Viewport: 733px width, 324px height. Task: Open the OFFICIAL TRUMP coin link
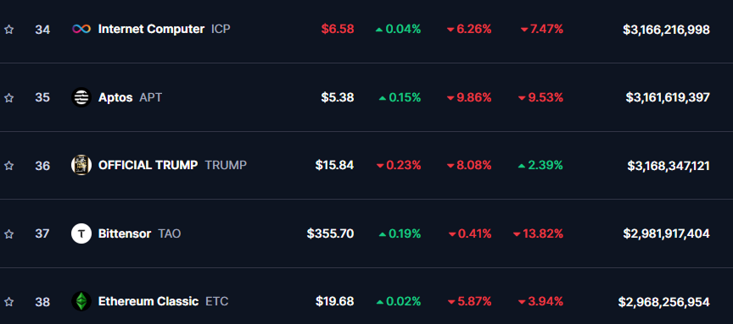point(148,166)
